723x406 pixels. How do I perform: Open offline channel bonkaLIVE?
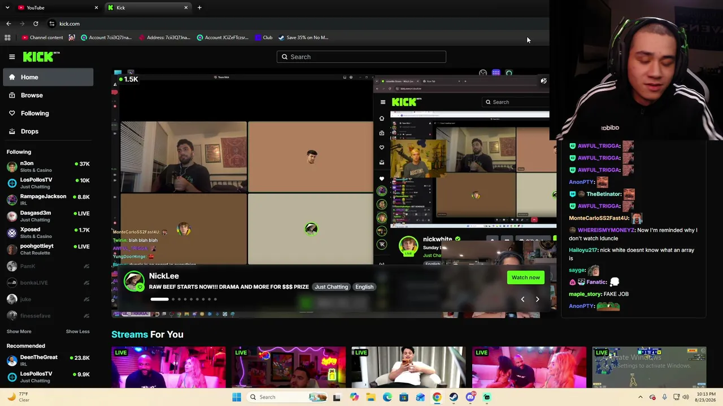(x=48, y=283)
